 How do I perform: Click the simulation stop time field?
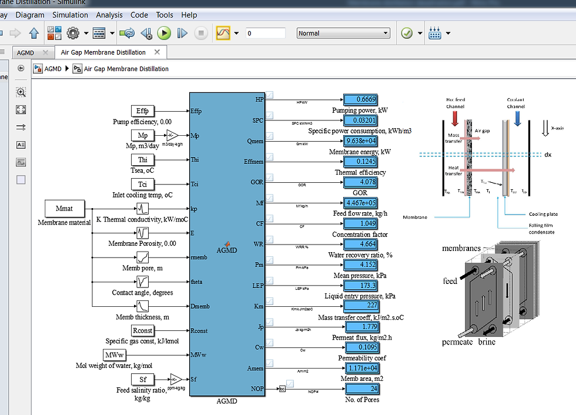pyautogui.click(x=266, y=33)
